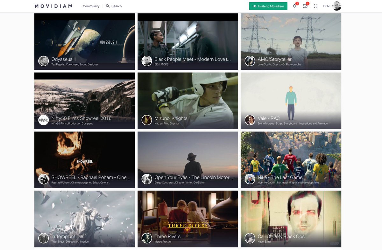Screen dimensions: 382x250
Task: Click Diego Contreras's avatar on Open Your Eyes
Action: pyautogui.click(x=147, y=179)
